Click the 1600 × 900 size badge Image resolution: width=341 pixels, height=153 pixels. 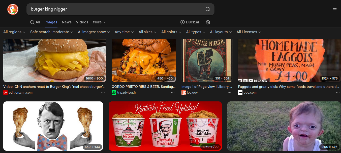pyautogui.click(x=94, y=79)
